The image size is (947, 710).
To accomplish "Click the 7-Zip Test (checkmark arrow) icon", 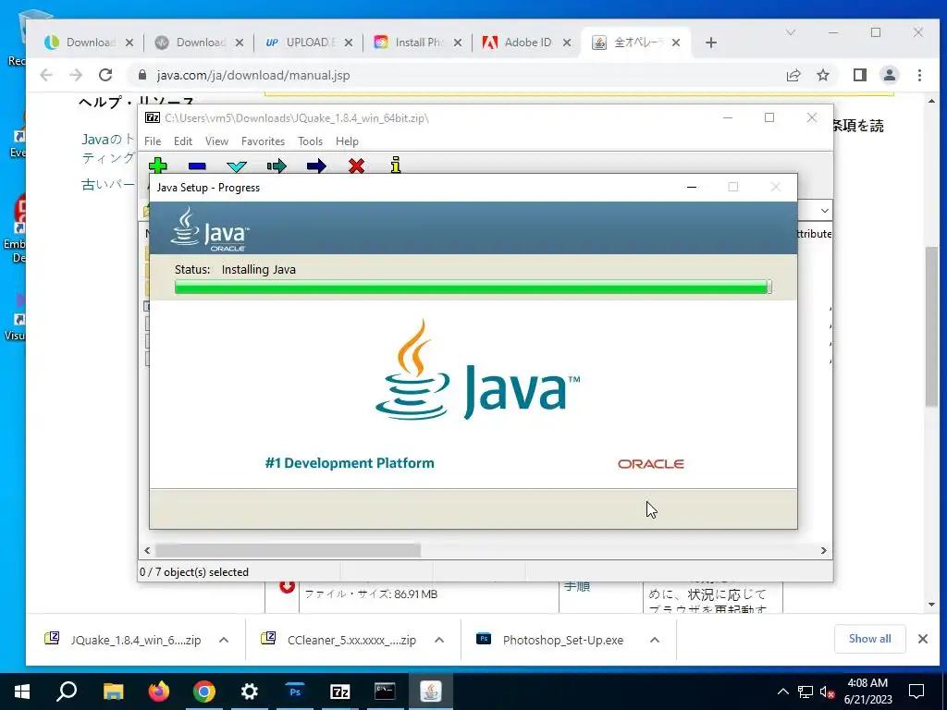I will click(237, 166).
